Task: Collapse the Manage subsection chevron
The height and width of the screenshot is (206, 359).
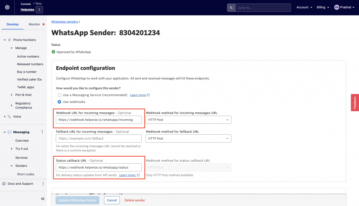Action: (x=12, y=48)
